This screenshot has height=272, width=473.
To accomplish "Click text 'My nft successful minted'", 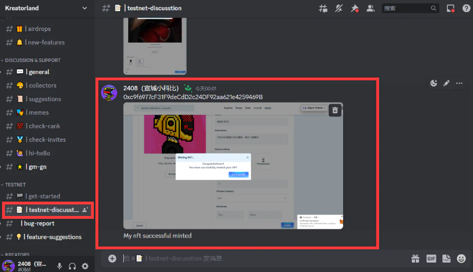I will pyautogui.click(x=158, y=235).
